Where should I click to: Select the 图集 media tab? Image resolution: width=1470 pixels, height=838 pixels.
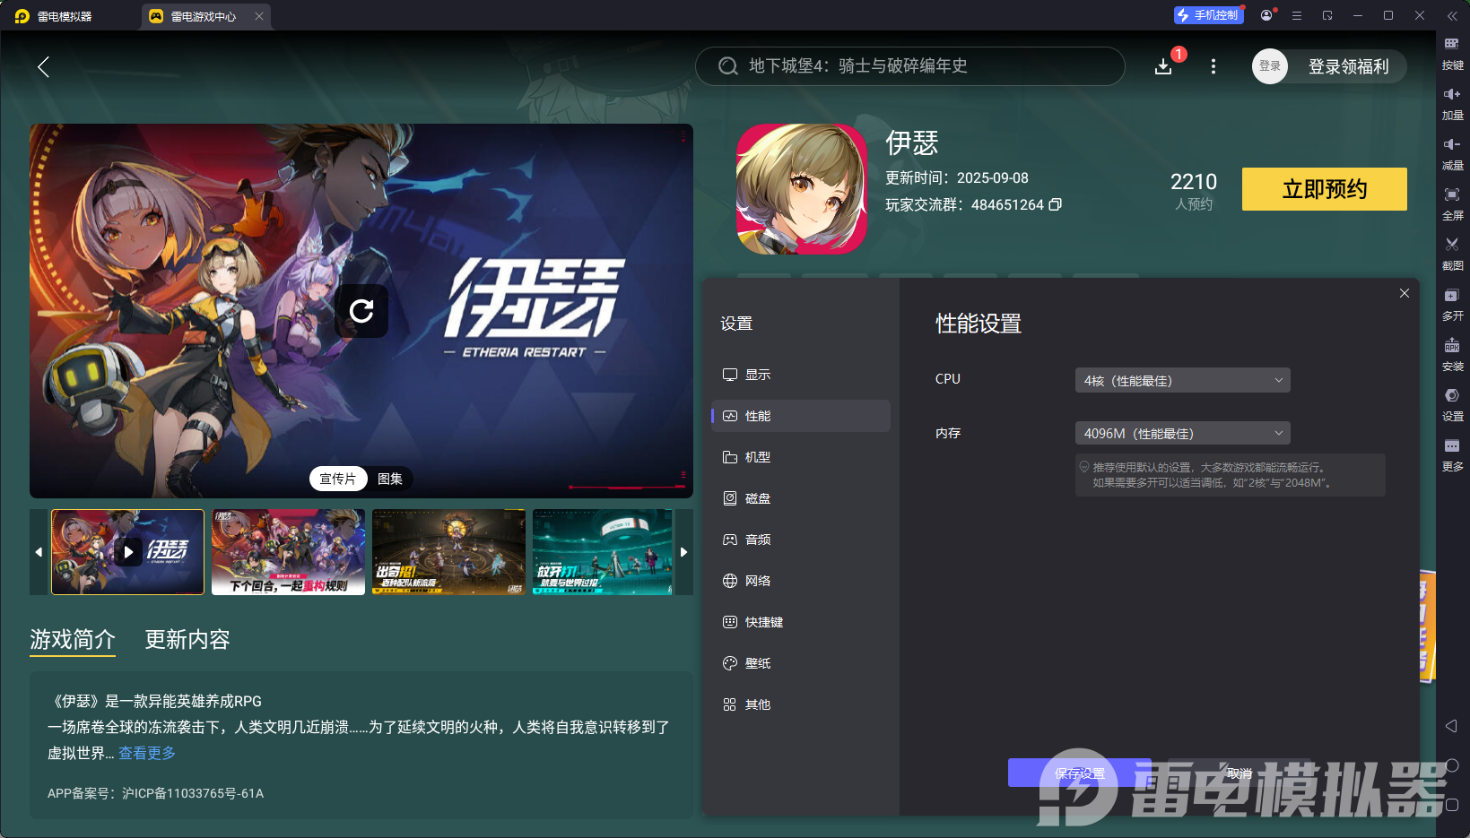(x=390, y=479)
